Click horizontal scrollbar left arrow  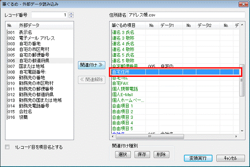113,137
